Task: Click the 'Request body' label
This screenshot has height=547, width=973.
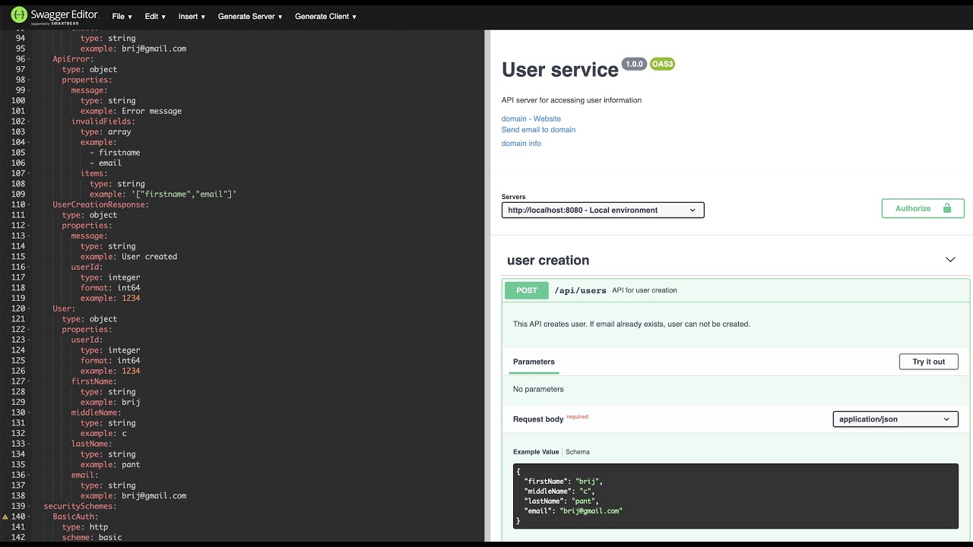Action: (538, 419)
